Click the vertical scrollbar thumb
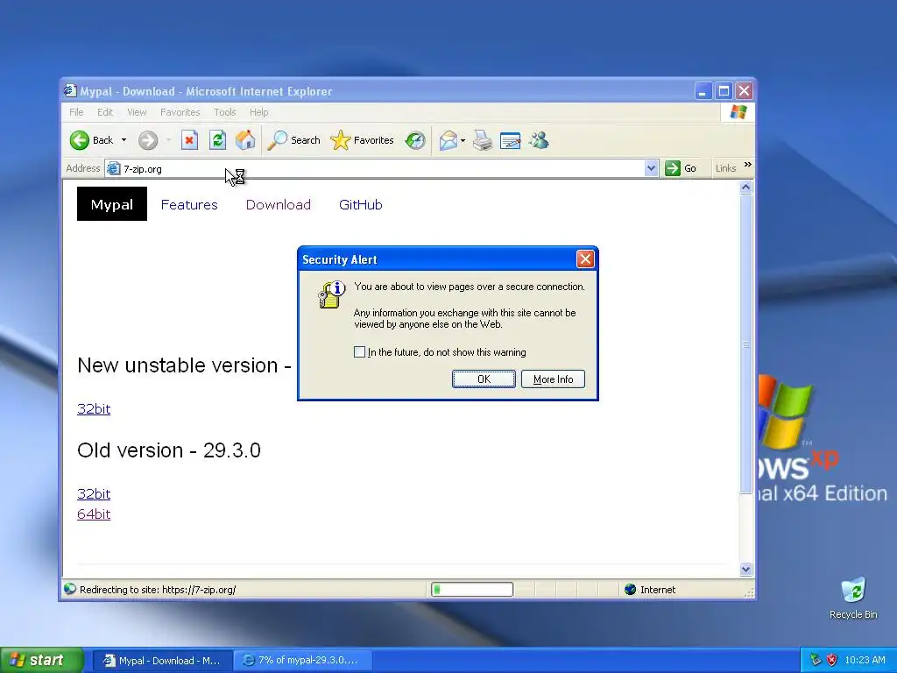The width and height of the screenshot is (897, 673). [x=745, y=344]
